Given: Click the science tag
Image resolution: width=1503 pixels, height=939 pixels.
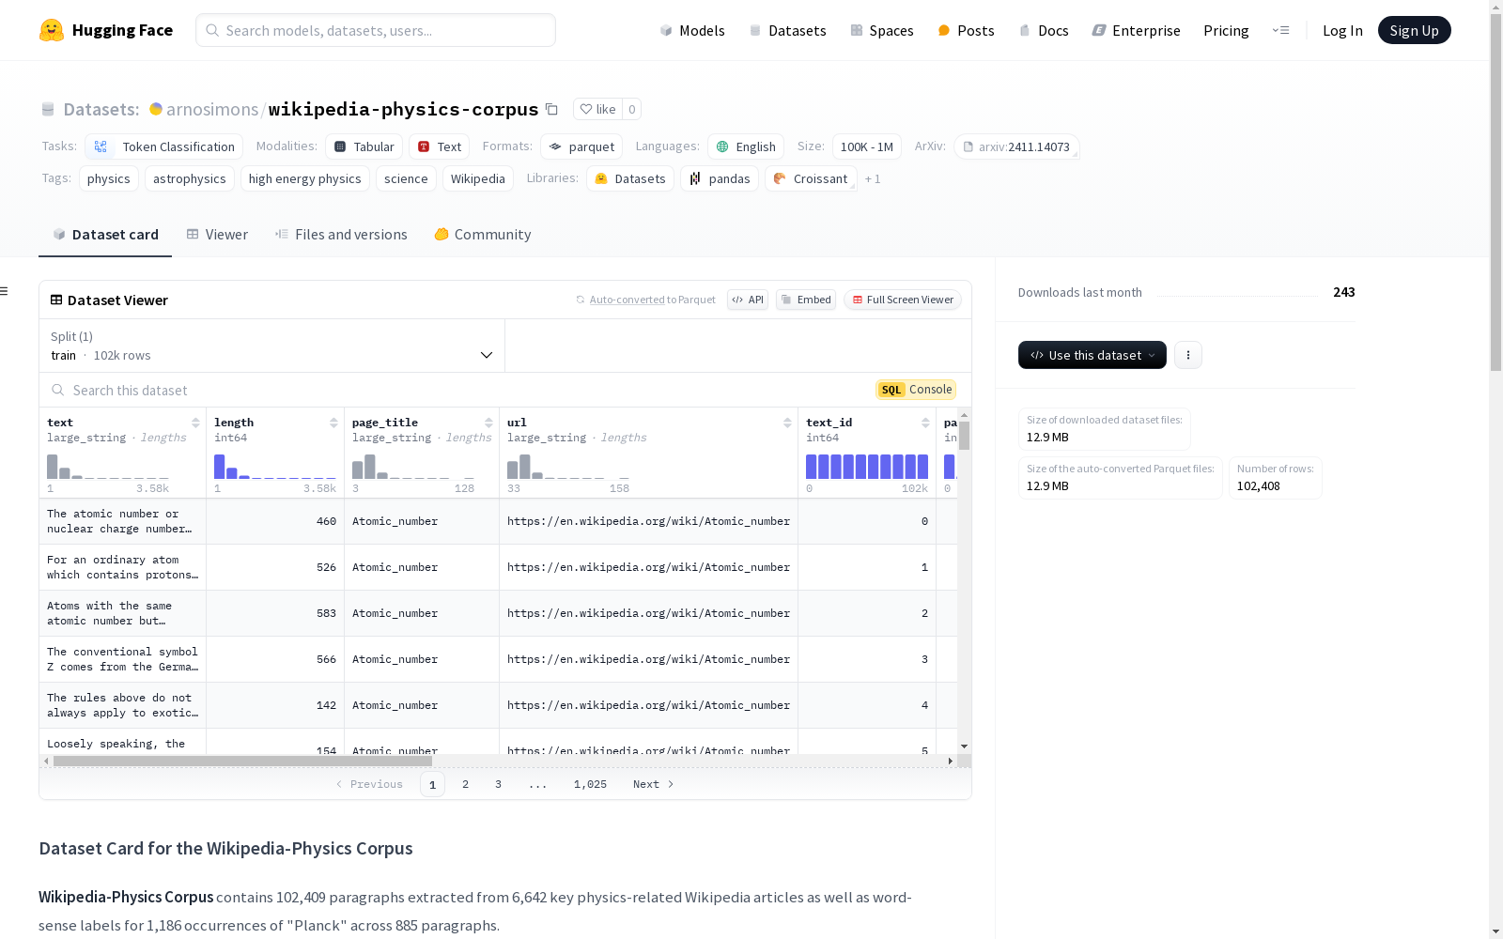Looking at the screenshot, I should click(x=406, y=178).
